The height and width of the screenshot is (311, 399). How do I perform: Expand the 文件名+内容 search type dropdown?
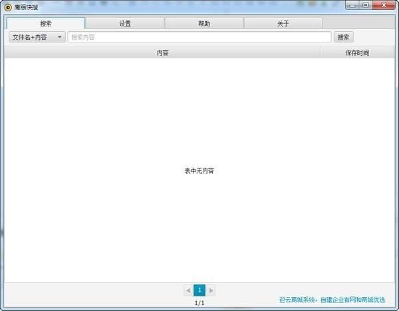37,37
